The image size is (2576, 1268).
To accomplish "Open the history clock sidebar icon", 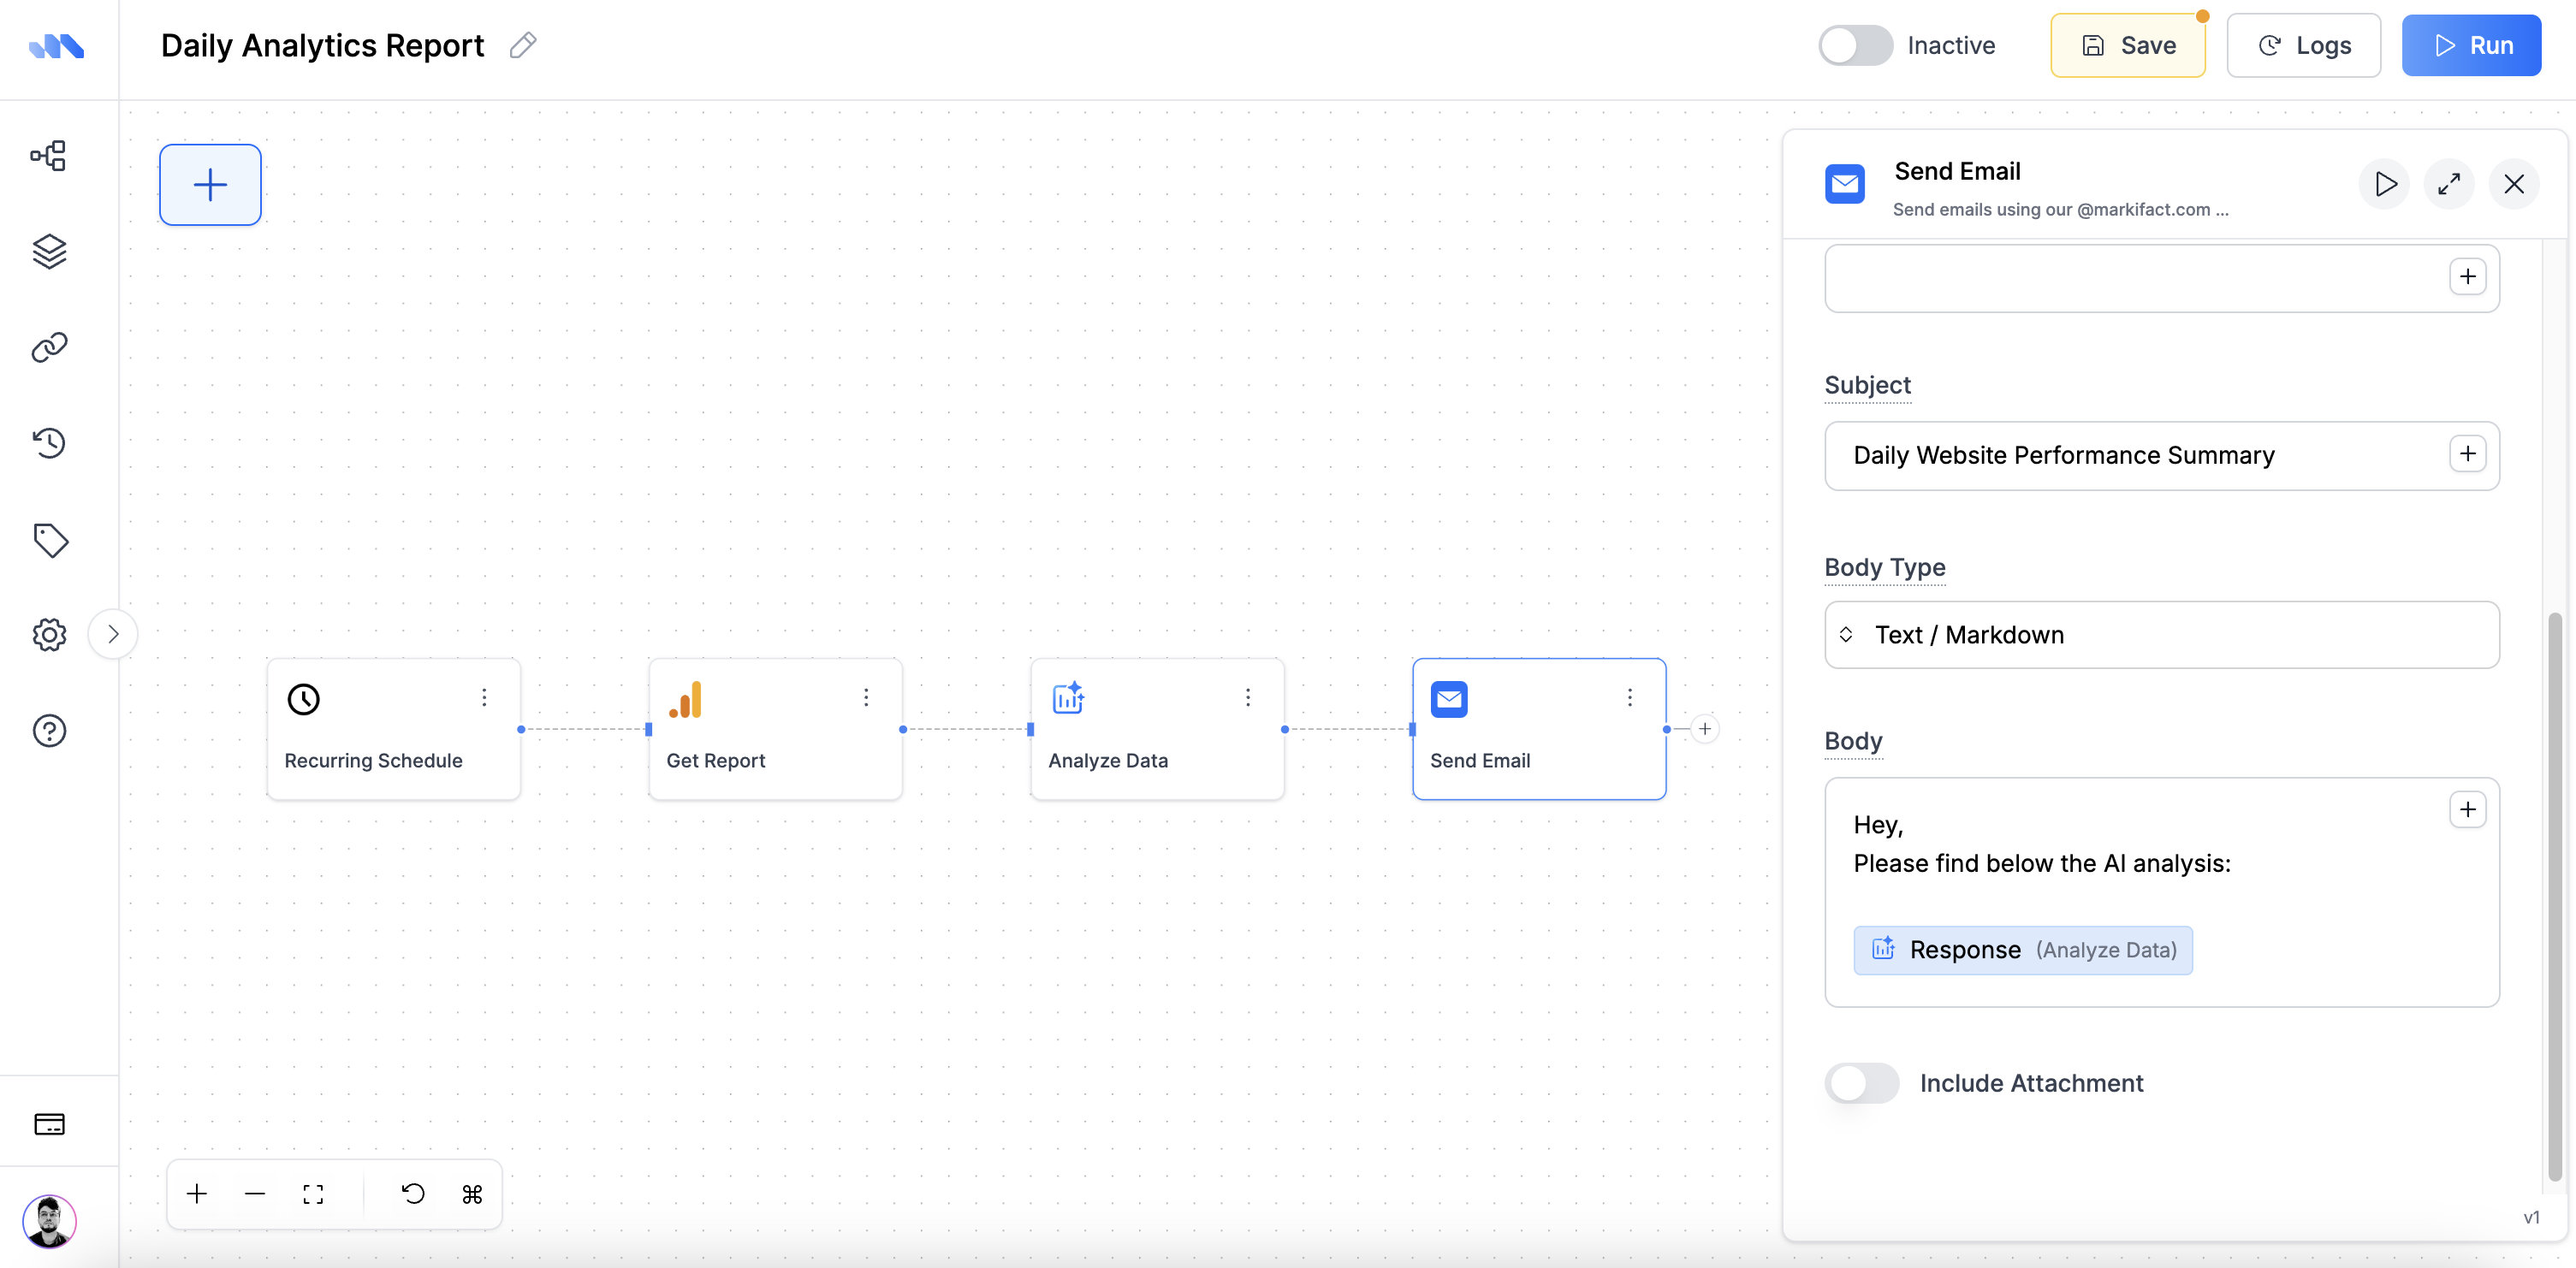I will [48, 442].
